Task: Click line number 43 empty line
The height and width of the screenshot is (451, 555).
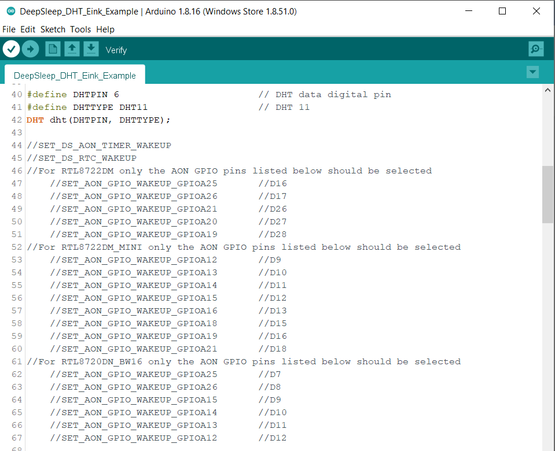Action: pyautogui.click(x=17, y=132)
